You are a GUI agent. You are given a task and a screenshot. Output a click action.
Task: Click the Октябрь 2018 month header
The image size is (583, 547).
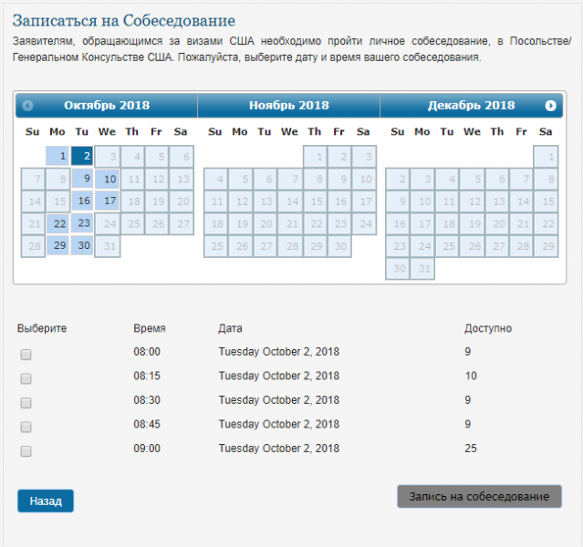107,106
